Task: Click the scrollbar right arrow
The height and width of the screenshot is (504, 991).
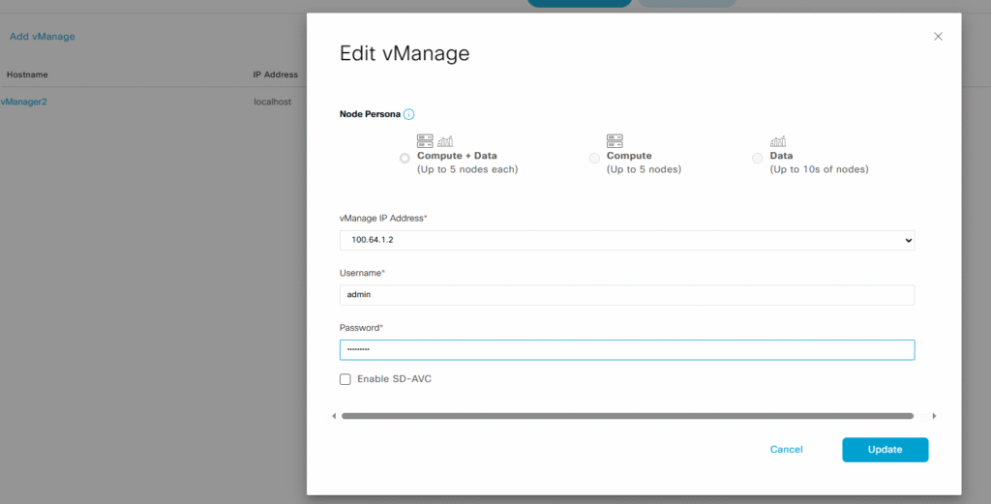Action: (934, 416)
